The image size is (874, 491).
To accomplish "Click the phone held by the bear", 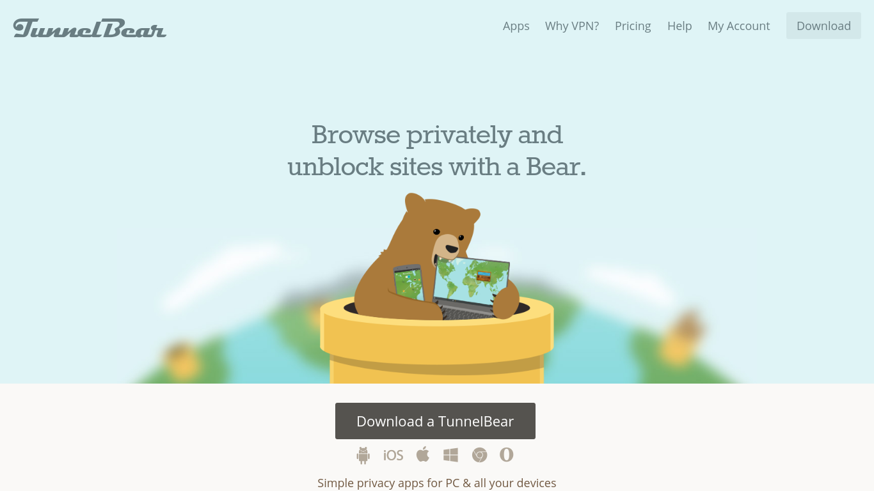I will click(409, 283).
